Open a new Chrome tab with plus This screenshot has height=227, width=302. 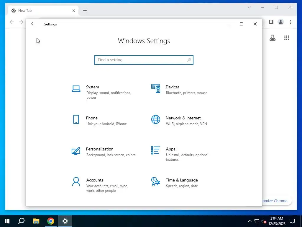tap(85, 11)
